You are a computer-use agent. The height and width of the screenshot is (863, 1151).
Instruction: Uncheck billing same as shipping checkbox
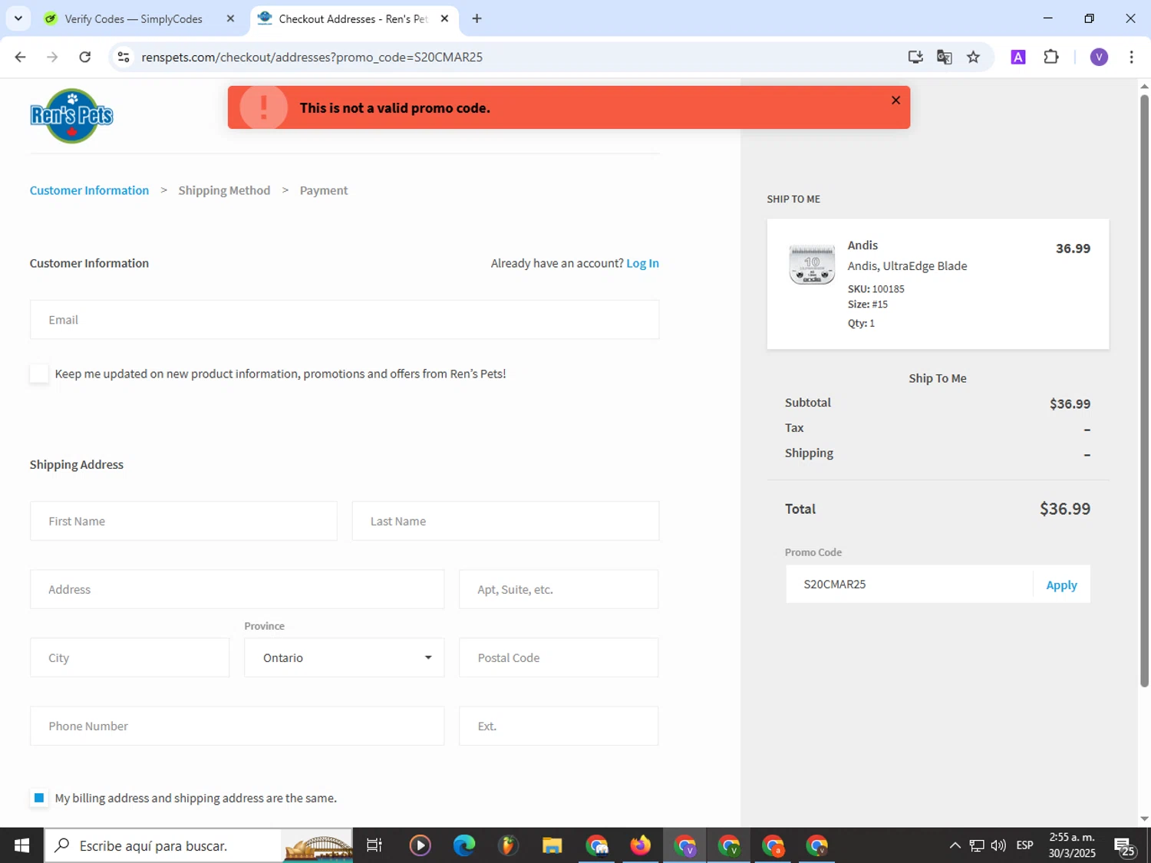39,798
